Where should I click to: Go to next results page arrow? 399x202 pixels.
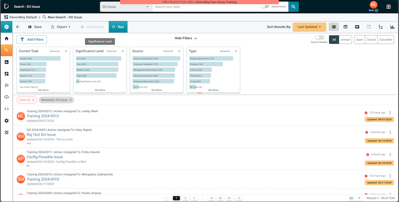[239, 198]
